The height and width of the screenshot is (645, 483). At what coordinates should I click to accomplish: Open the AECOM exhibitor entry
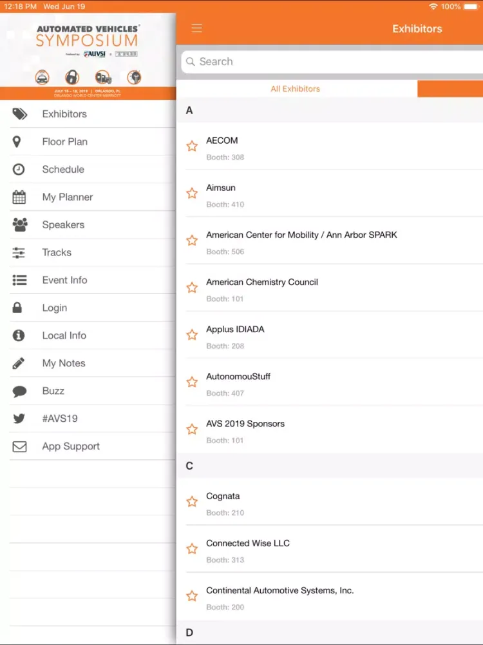(330, 146)
